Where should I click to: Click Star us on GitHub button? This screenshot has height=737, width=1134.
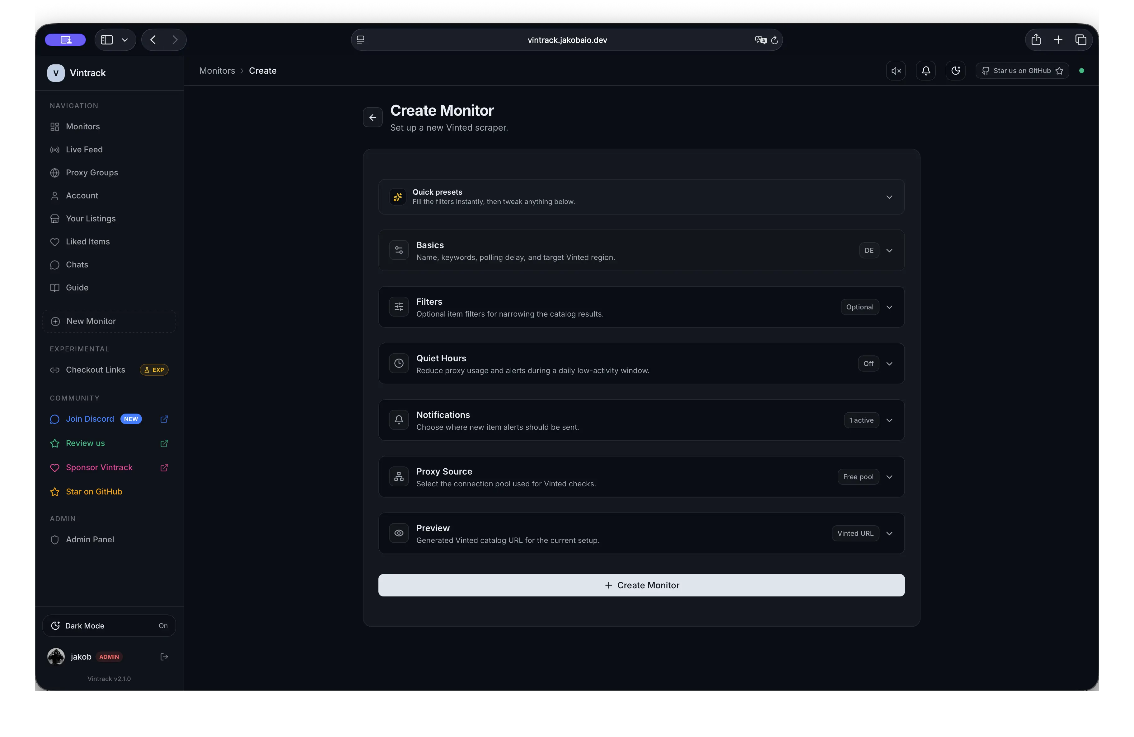click(1022, 71)
